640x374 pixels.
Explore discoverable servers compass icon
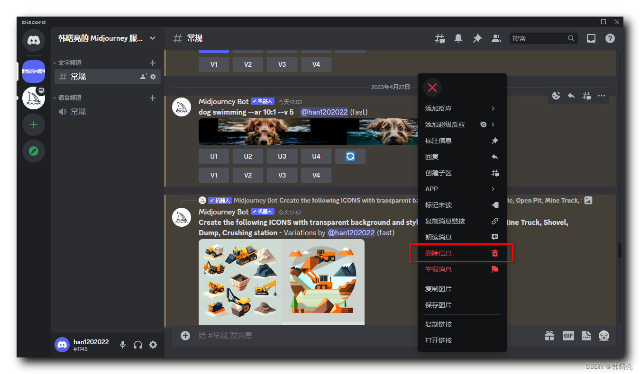(x=34, y=151)
